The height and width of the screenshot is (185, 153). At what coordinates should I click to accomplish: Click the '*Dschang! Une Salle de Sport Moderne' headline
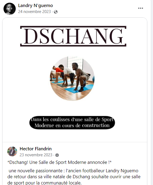[x=60, y=162]
